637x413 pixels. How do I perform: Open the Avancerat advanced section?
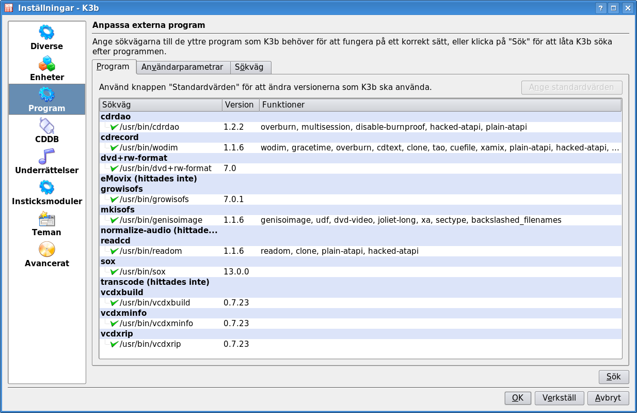(46, 254)
